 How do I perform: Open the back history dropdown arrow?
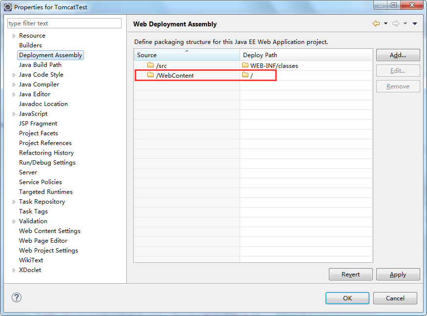pyautogui.click(x=386, y=24)
